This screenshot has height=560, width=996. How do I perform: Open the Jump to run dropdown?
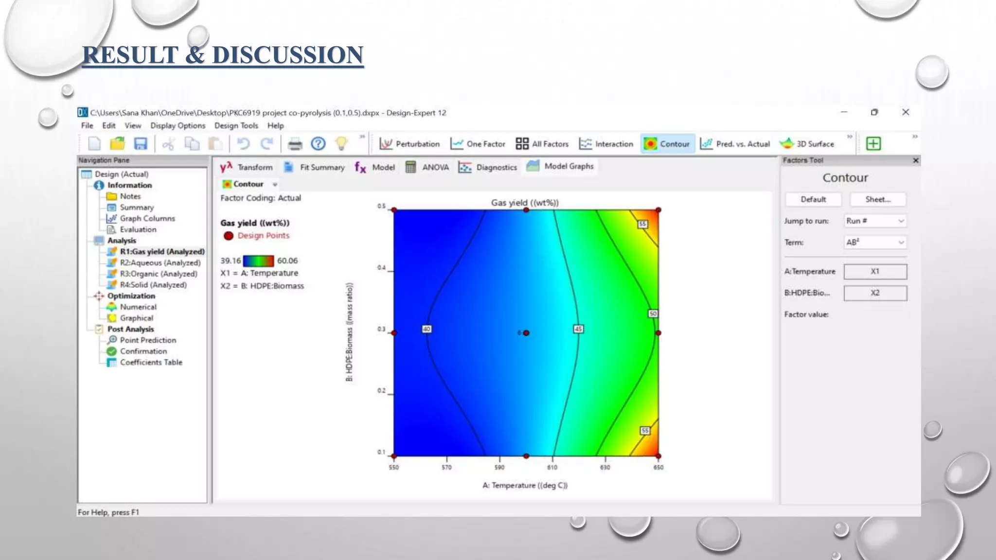pos(875,221)
